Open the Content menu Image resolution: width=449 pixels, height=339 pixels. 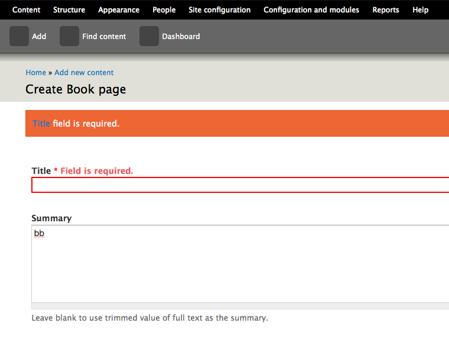pyautogui.click(x=27, y=10)
